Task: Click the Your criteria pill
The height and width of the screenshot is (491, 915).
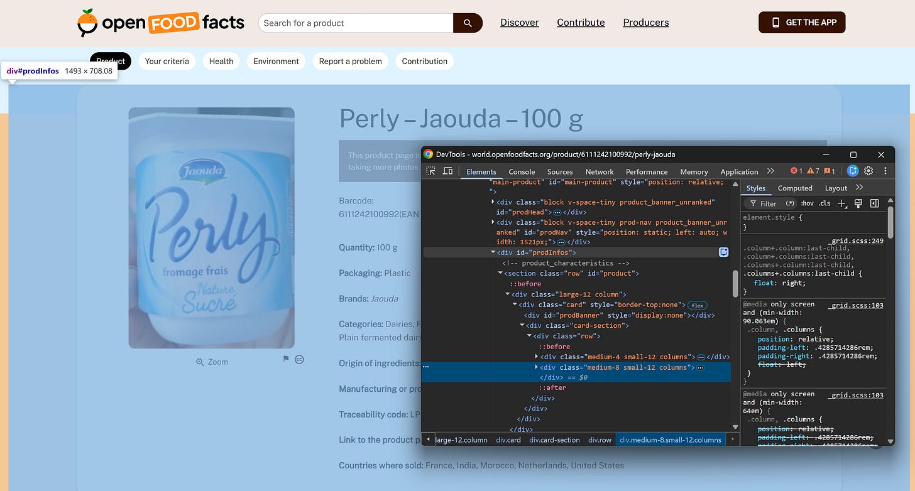Action: [x=167, y=61]
